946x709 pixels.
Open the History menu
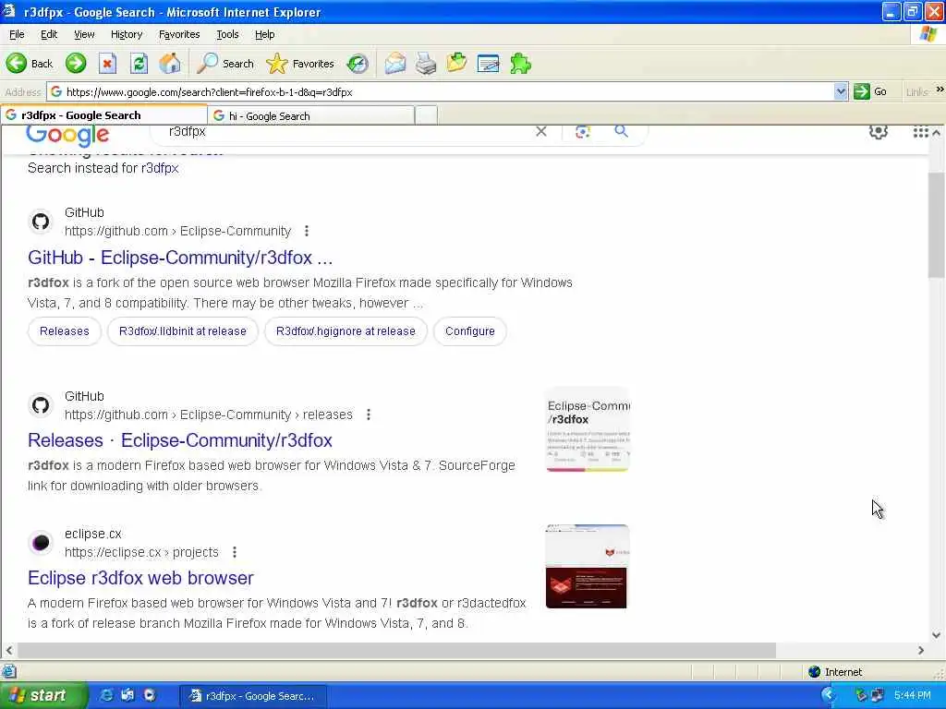click(126, 34)
